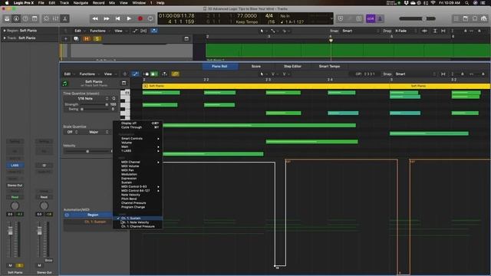Choose Pitch Bend in automation menu
The image size is (491, 276).
click(x=138, y=199)
